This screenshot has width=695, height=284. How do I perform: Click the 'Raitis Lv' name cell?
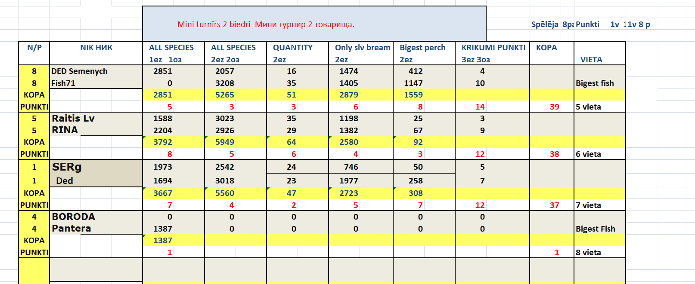[73, 119]
